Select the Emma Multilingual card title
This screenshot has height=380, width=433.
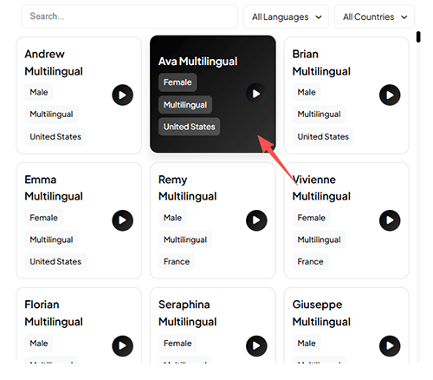54,187
